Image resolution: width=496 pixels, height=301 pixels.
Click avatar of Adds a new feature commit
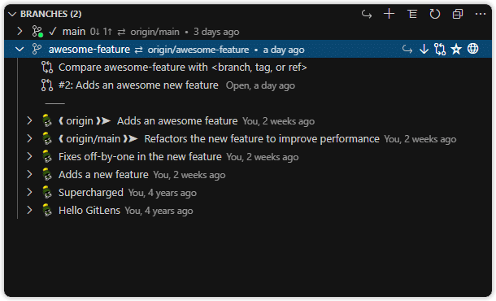47,174
